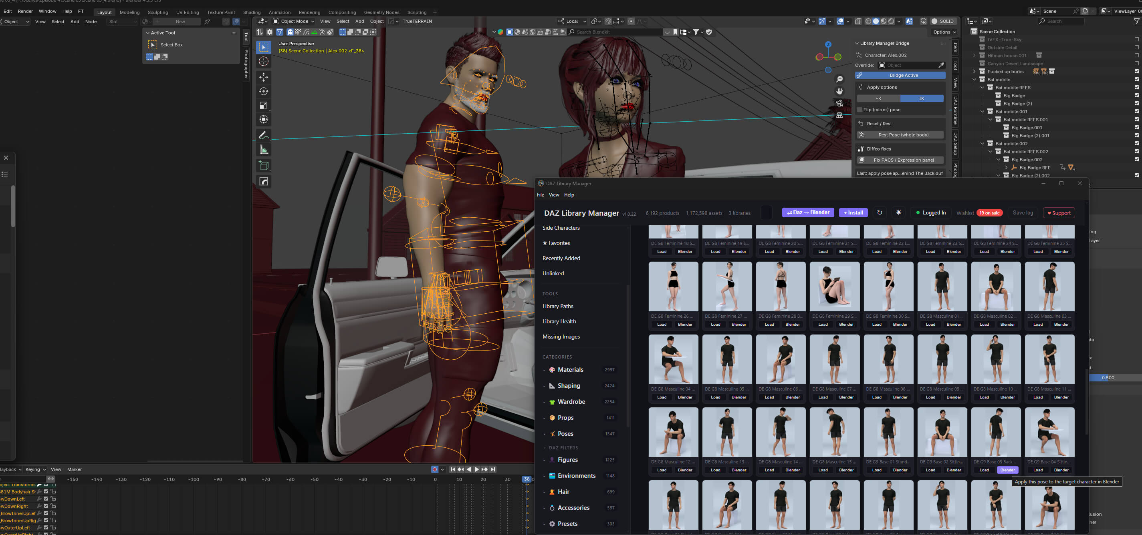Select wireframe viewport shading
The image size is (1142, 535).
(x=868, y=21)
